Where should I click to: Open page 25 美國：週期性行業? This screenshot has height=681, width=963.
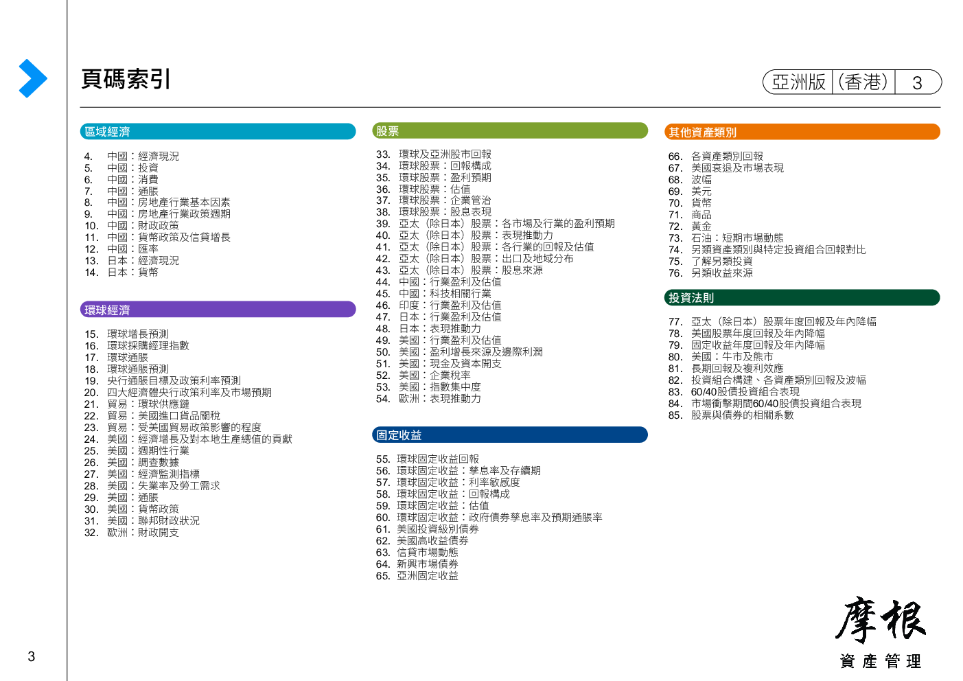[137, 451]
